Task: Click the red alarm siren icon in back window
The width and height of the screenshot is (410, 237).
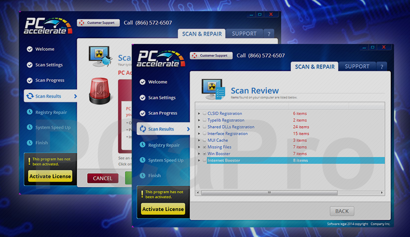Action: point(99,91)
